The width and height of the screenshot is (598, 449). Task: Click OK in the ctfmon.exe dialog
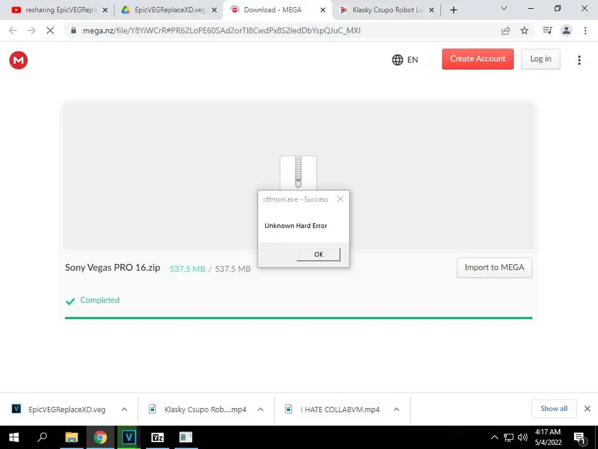tap(318, 254)
